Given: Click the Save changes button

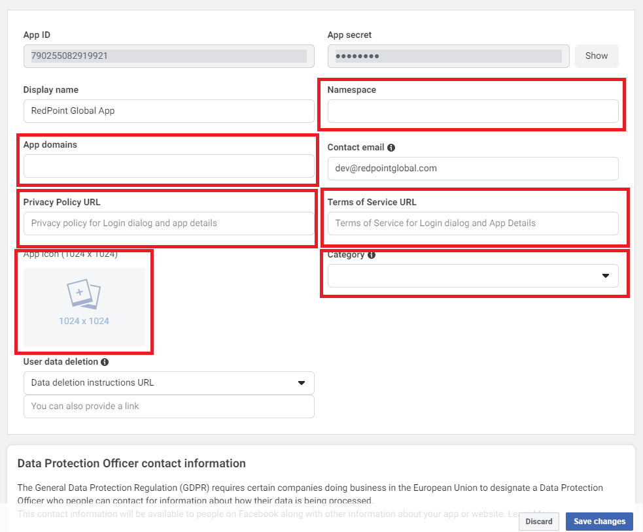Looking at the screenshot, I should pyautogui.click(x=599, y=522).
